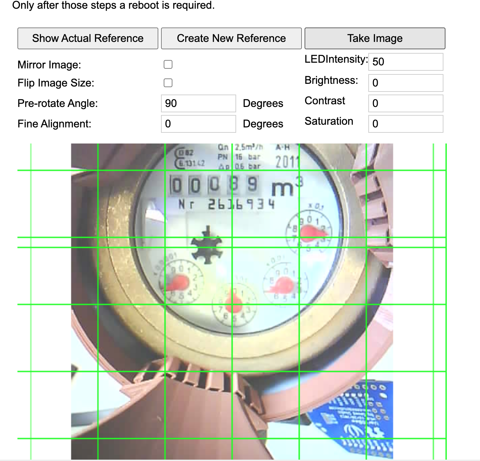Click the leftmost red dial on the meter
This screenshot has width=480, height=461.
point(178,282)
